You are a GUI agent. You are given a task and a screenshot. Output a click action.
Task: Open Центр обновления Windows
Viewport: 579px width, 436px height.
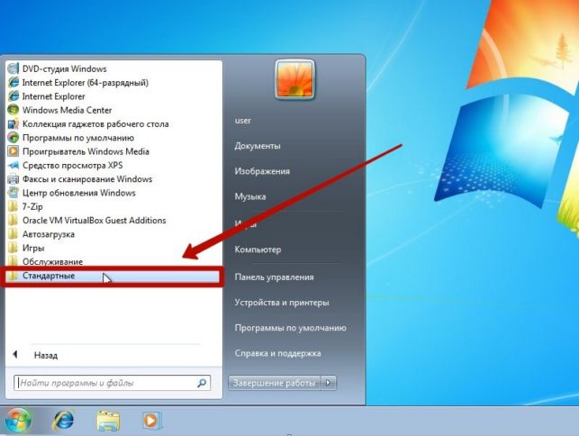(72, 193)
